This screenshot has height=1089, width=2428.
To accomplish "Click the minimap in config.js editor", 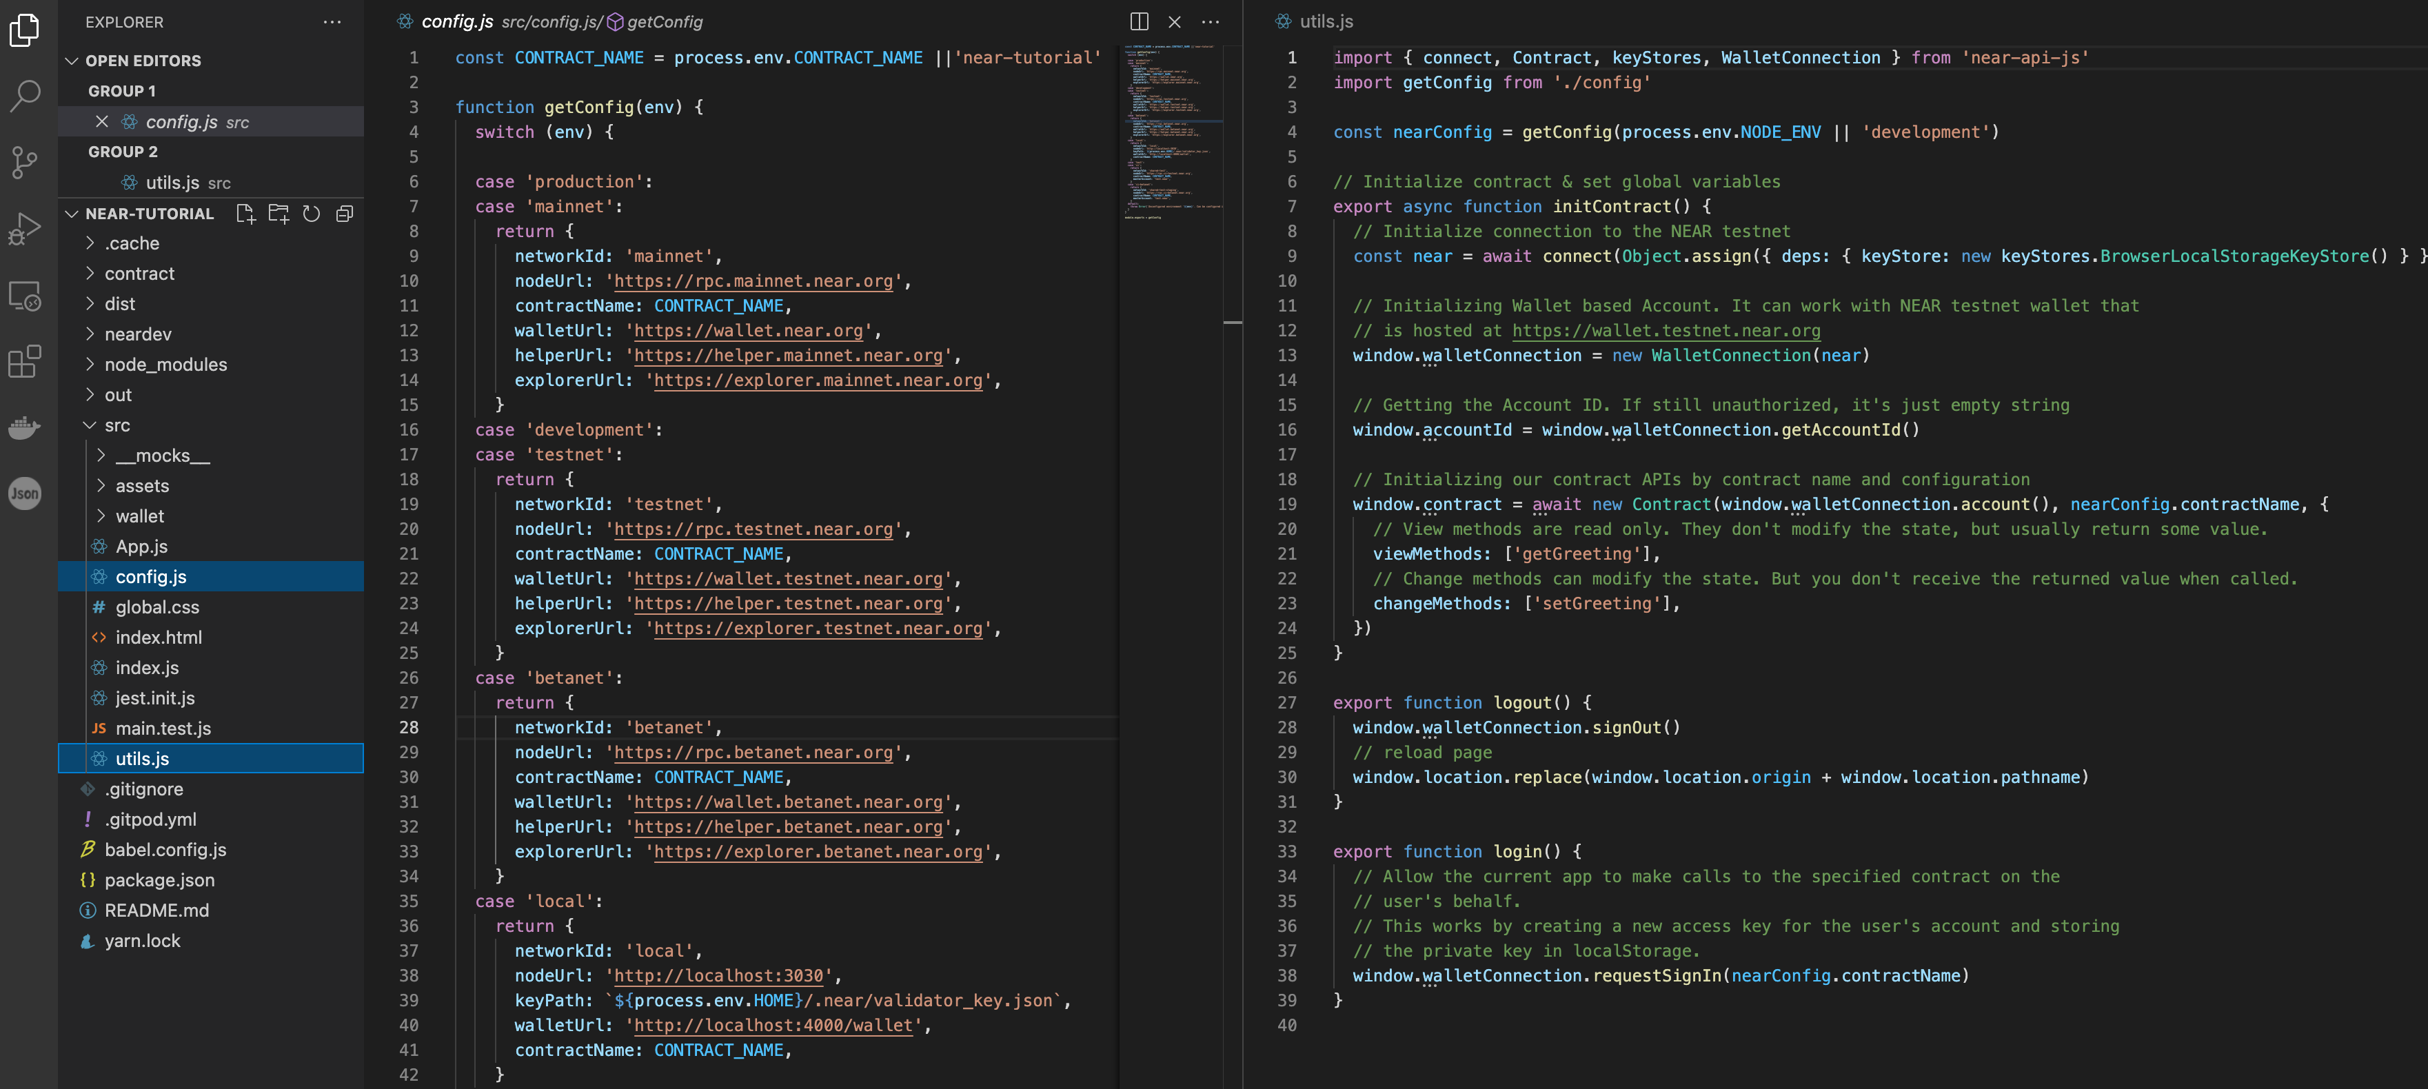I will pos(1171,132).
